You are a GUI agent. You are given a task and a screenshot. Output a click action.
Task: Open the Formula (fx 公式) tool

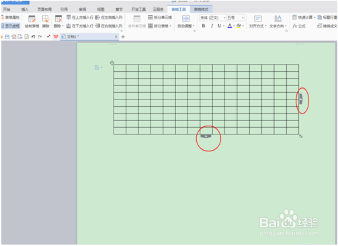(x=299, y=26)
